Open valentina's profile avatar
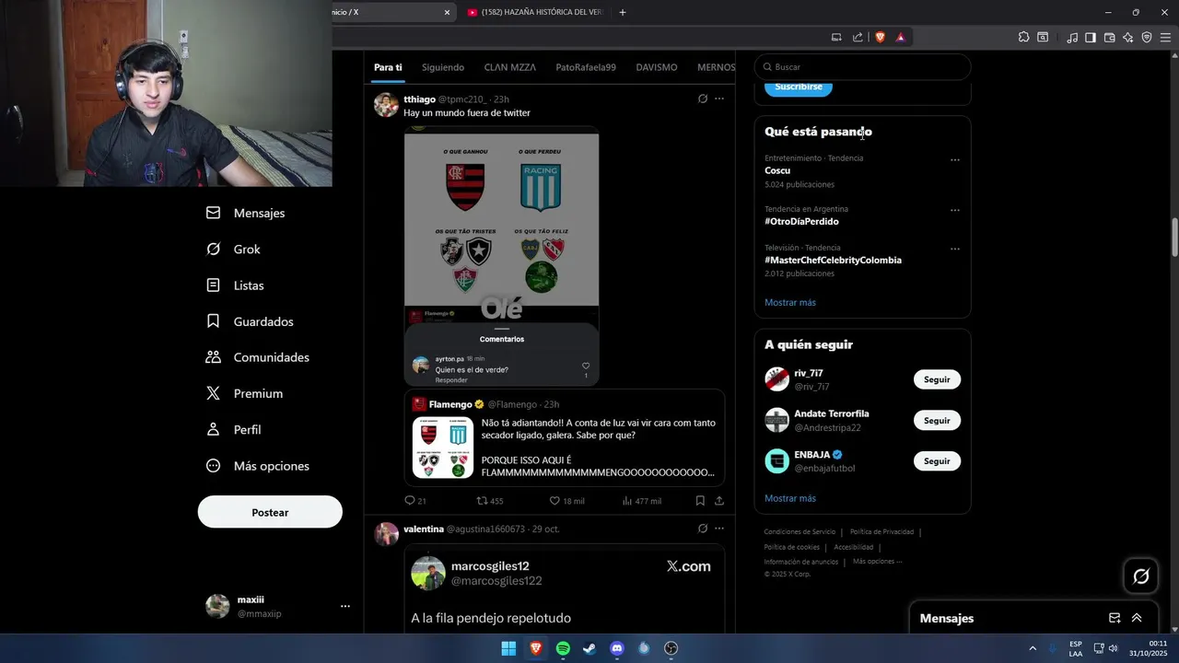 pyautogui.click(x=386, y=534)
